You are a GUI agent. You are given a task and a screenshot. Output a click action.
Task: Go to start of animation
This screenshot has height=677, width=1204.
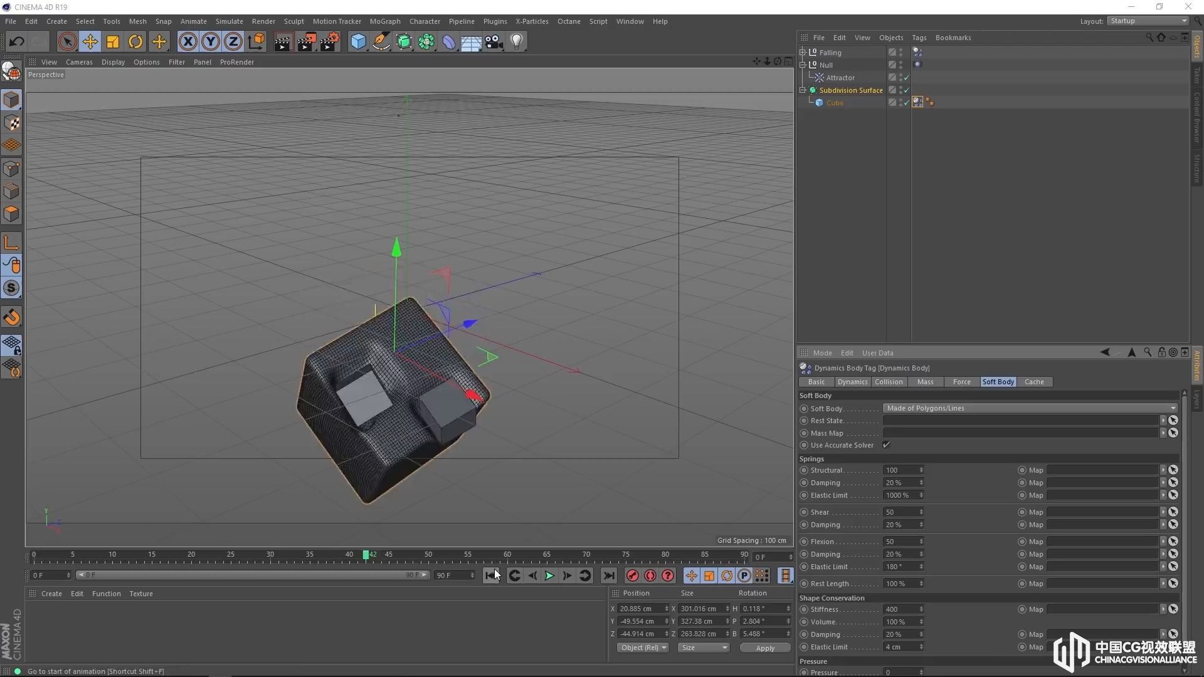tap(492, 575)
